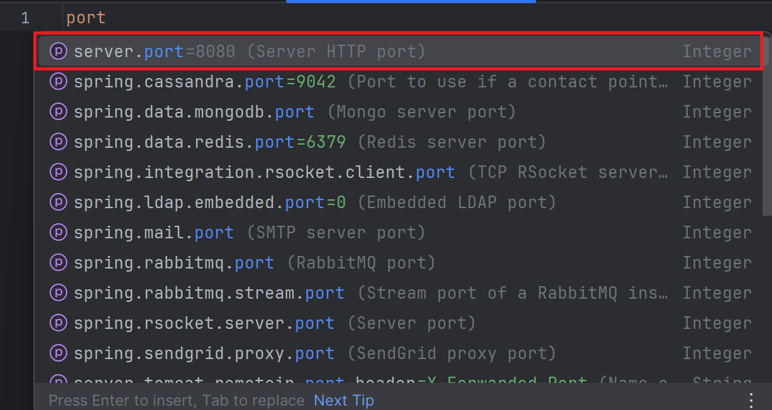Click the property icon beside spring.data.mongodb.port
The height and width of the screenshot is (410, 772).
pos(58,112)
